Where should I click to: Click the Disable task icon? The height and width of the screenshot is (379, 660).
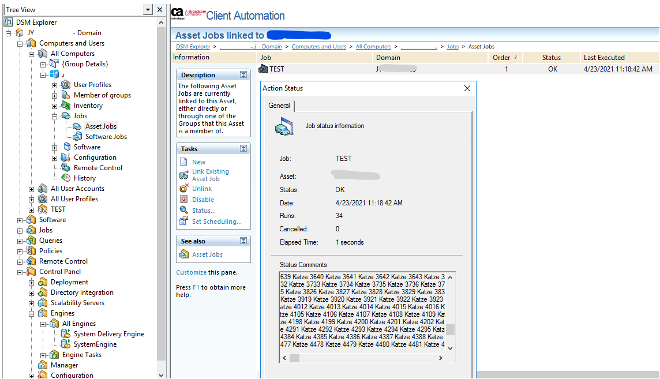tap(184, 200)
